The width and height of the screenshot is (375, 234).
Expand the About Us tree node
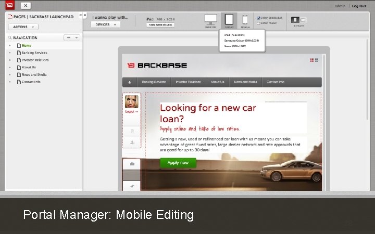click(x=10, y=67)
